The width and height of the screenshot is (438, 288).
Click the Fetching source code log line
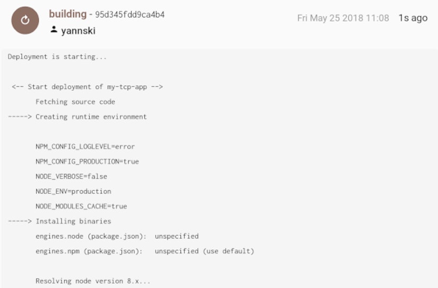point(75,102)
